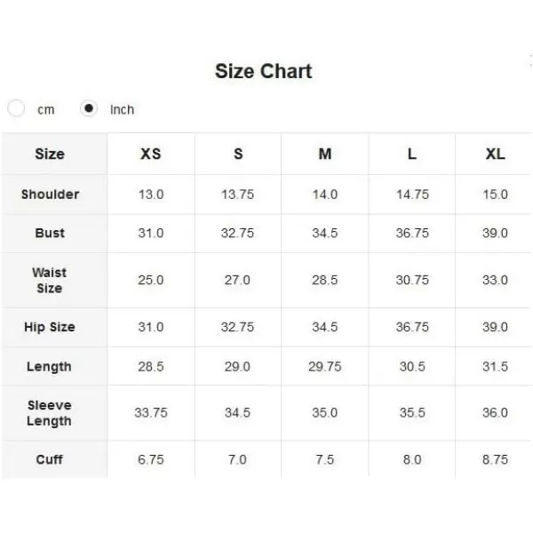Click the L Waist value 30.75
Screen dimensions: 533x533
412,280
